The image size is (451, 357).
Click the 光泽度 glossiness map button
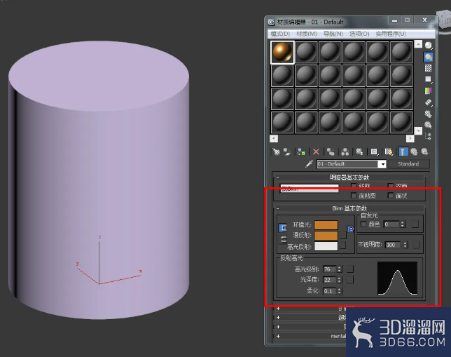coord(350,280)
